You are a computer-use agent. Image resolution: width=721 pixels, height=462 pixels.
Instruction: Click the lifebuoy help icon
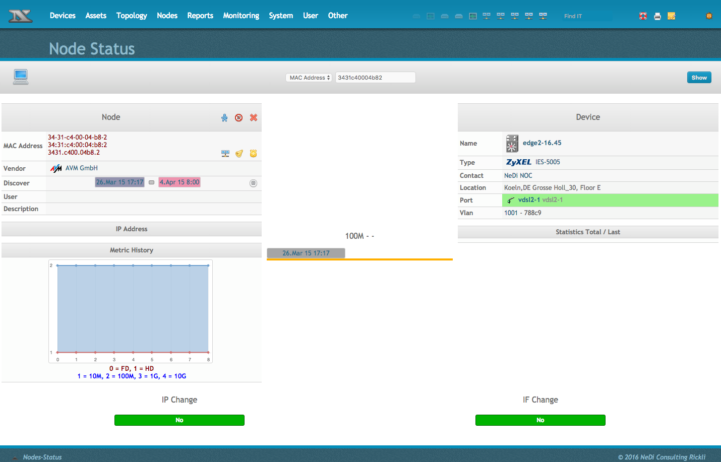click(x=643, y=16)
